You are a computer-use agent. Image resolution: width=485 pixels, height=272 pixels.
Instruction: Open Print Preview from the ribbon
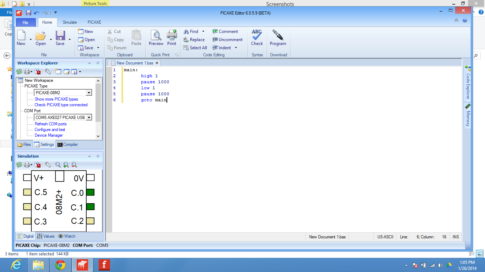156,37
